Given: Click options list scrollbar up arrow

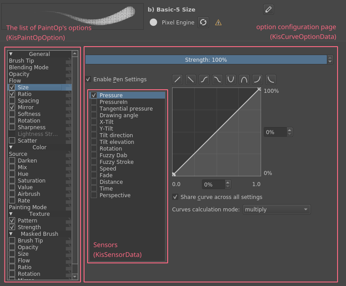Looking at the screenshot, I should pos(75,54).
